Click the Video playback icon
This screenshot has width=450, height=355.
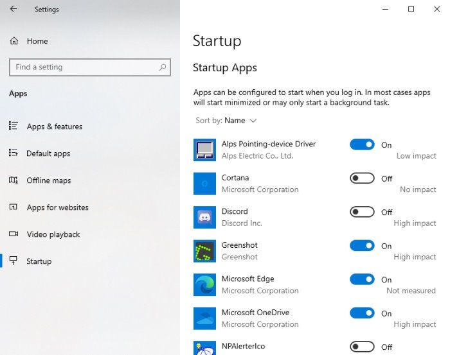(x=14, y=234)
